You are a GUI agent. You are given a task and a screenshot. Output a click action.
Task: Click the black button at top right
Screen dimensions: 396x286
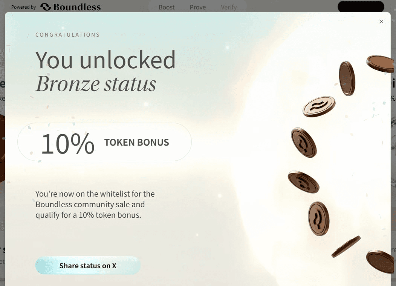361,6
